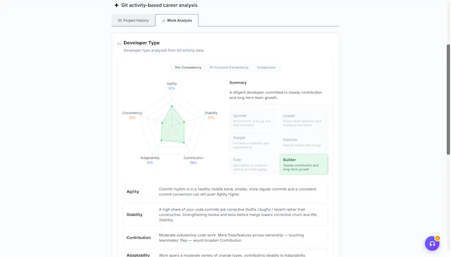451x257 pixels.
Task: Open the Project History tab
Action: click(134, 20)
